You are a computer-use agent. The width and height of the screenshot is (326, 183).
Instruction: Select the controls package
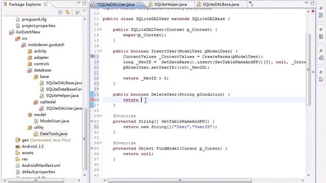click(41, 64)
